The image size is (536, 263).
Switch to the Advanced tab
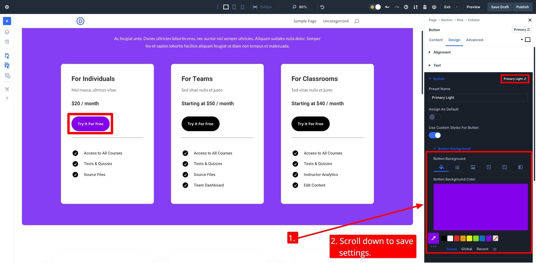tap(474, 40)
